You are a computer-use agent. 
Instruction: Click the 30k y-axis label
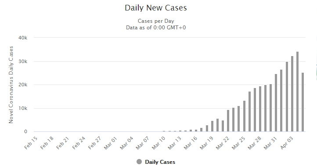(x=23, y=61)
